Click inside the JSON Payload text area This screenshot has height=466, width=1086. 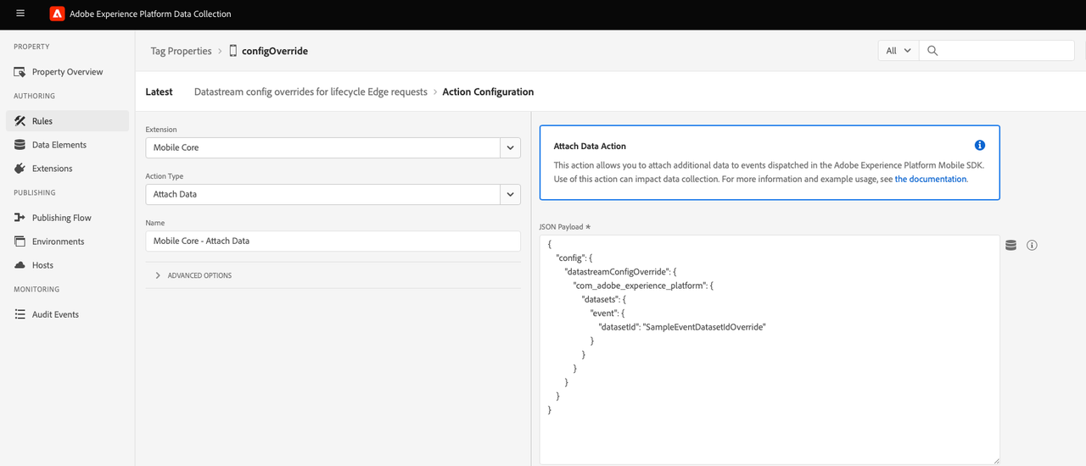click(x=770, y=349)
